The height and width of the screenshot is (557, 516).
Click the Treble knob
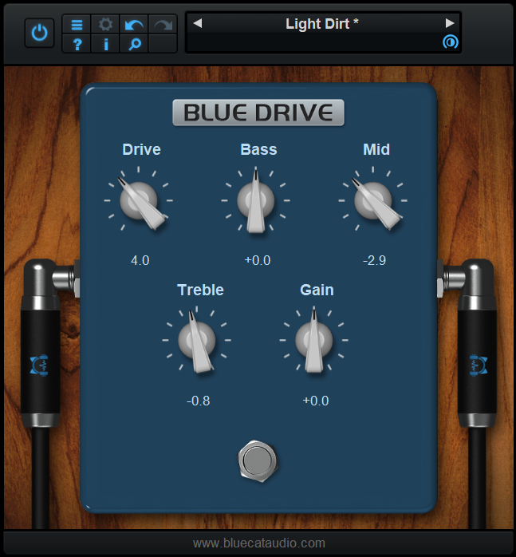pyautogui.click(x=197, y=340)
